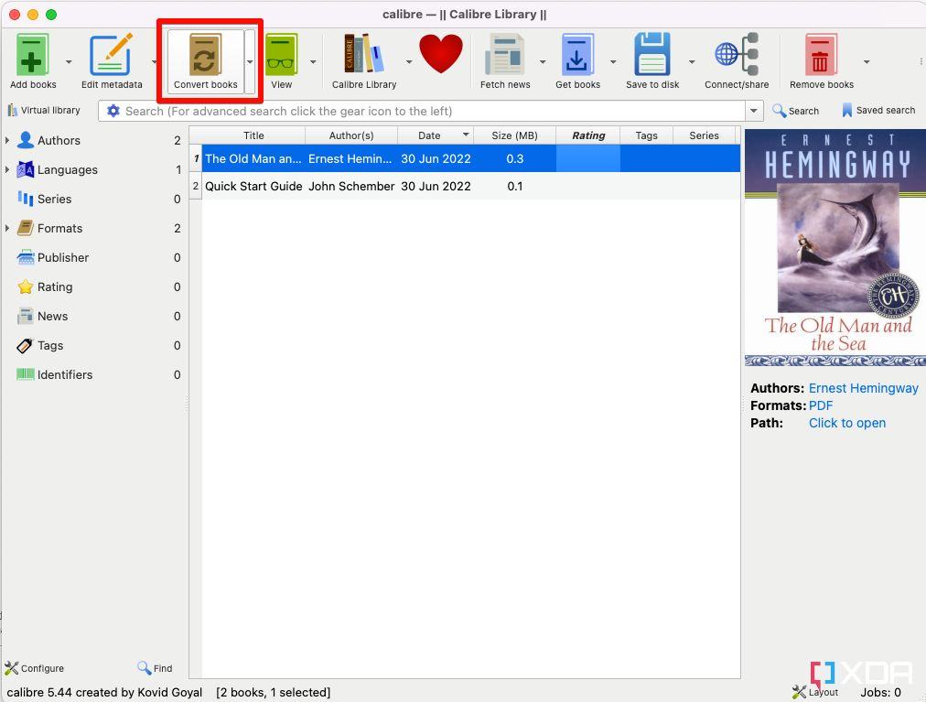The image size is (926, 702).
Task: Sort by Size (MB) column header
Action: pyautogui.click(x=514, y=135)
